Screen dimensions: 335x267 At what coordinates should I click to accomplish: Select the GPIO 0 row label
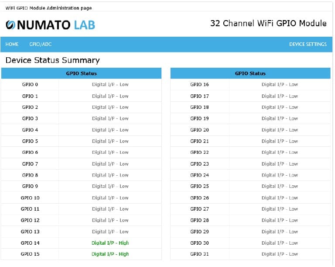pos(30,84)
